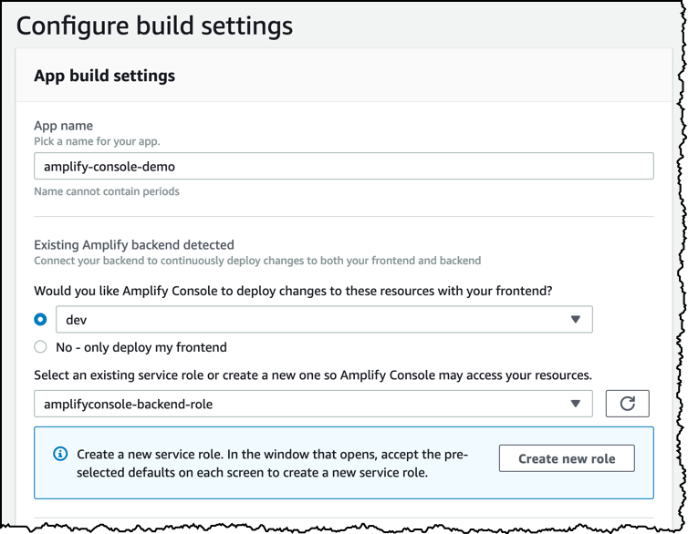Click the "Connect your backend" description text
The image size is (688, 534).
click(x=256, y=261)
